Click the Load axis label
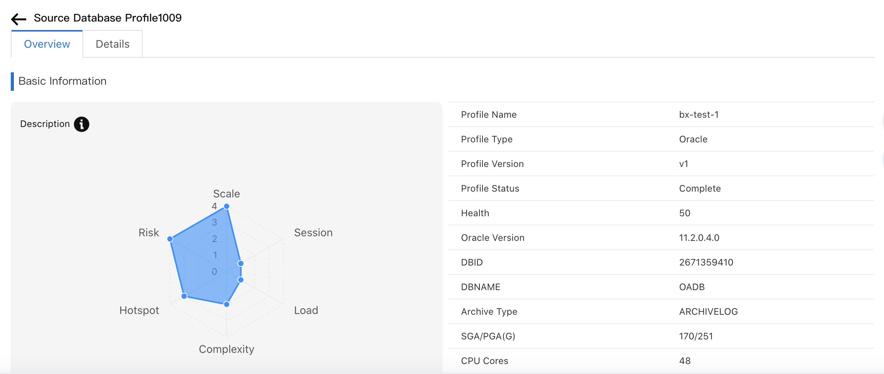This screenshot has width=884, height=374. point(306,310)
